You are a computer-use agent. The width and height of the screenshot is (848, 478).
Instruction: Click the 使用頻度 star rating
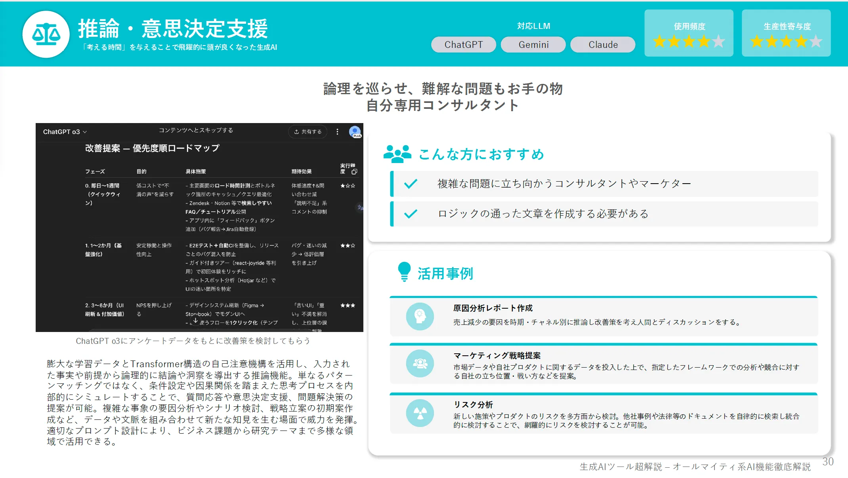point(689,41)
